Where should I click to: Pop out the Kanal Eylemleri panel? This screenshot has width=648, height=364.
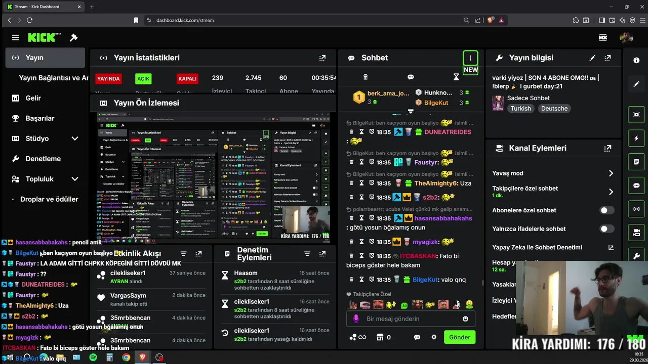pyautogui.click(x=607, y=148)
